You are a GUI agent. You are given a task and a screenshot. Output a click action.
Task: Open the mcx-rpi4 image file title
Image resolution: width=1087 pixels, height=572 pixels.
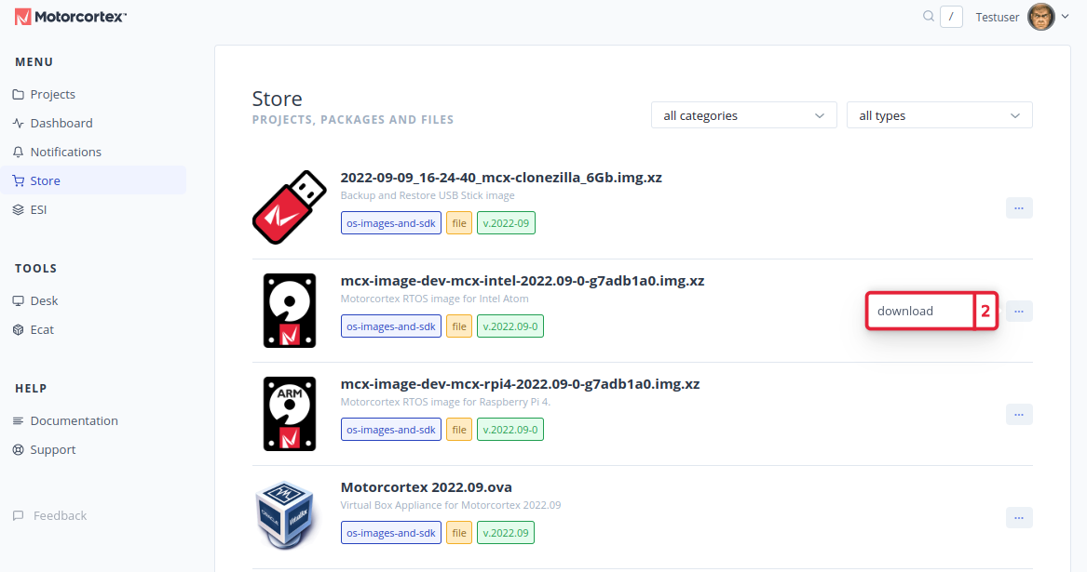click(520, 383)
